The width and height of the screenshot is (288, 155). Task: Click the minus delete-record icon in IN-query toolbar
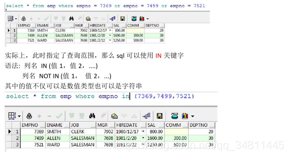(49, 116)
